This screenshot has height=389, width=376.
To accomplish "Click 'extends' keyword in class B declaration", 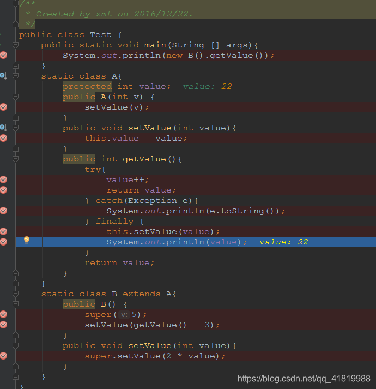I will [x=142, y=294].
